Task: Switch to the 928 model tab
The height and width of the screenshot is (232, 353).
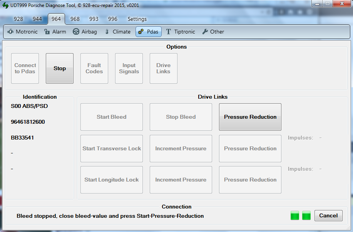Action: [18, 19]
